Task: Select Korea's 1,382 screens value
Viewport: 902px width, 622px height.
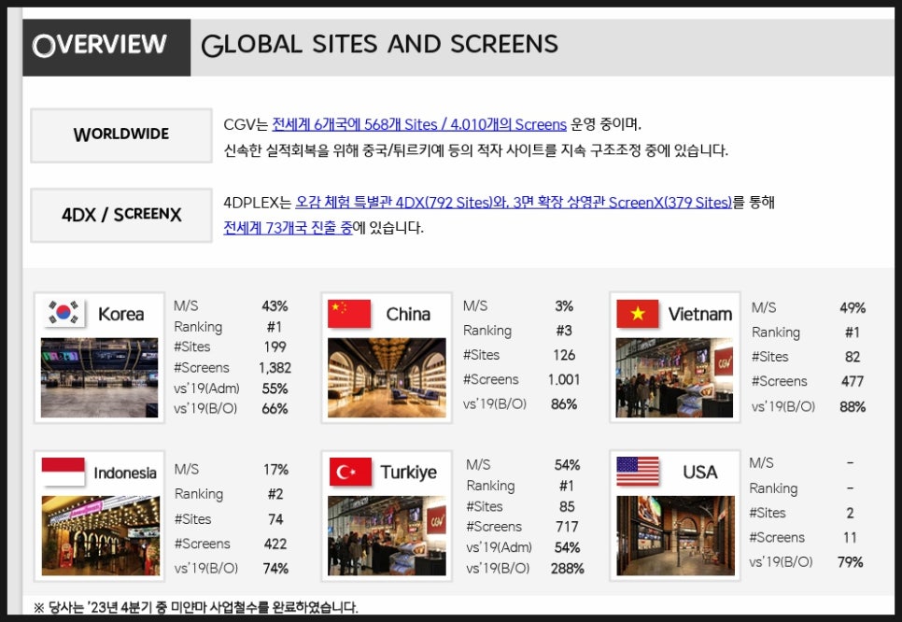Action: (275, 368)
